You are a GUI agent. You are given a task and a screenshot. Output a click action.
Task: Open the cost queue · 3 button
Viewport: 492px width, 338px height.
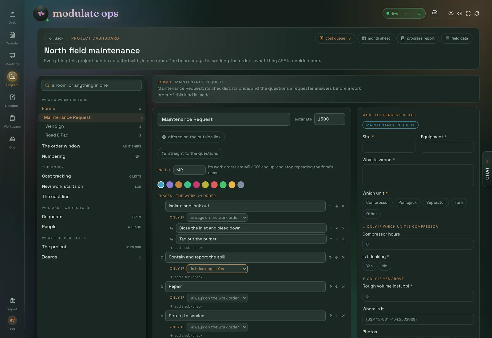click(x=335, y=38)
